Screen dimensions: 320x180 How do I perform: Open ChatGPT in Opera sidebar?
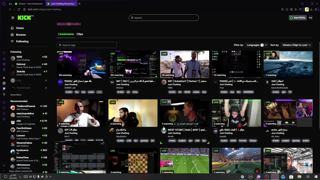(4, 83)
